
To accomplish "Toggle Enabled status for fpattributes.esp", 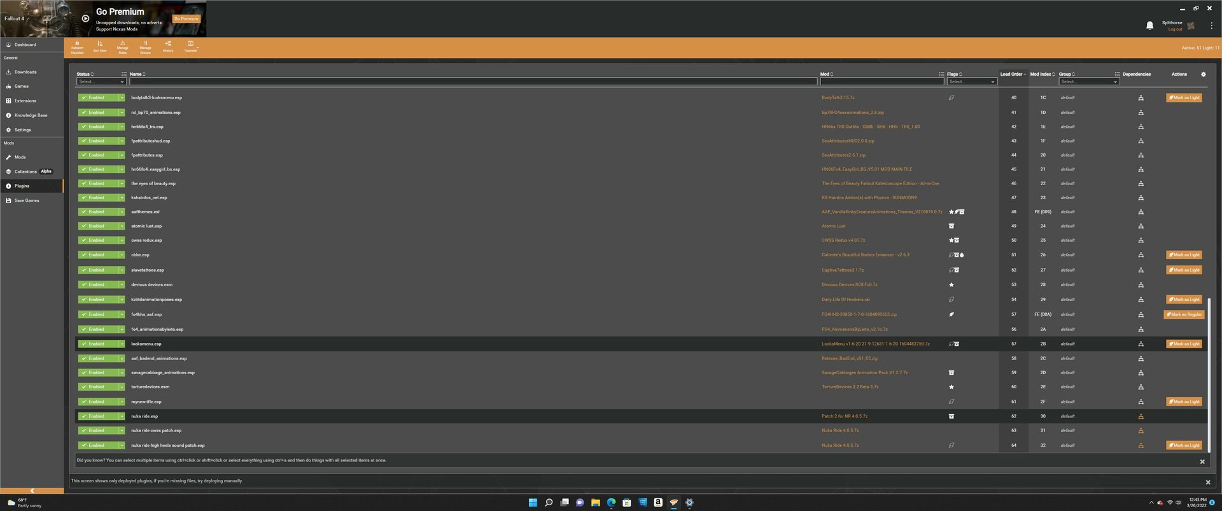I will pos(98,155).
